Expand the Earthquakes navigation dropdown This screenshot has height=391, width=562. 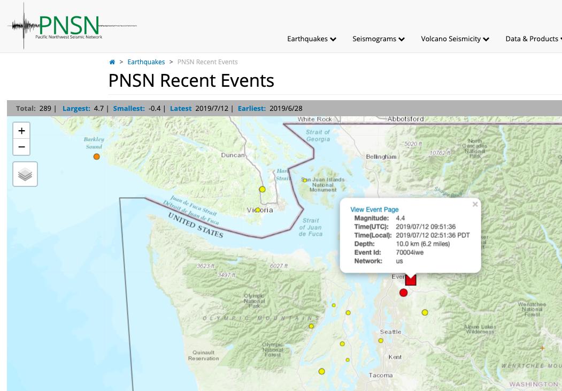pos(311,39)
